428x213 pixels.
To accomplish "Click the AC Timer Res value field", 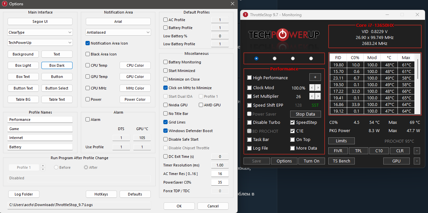I will pyautogui.click(x=220, y=174).
